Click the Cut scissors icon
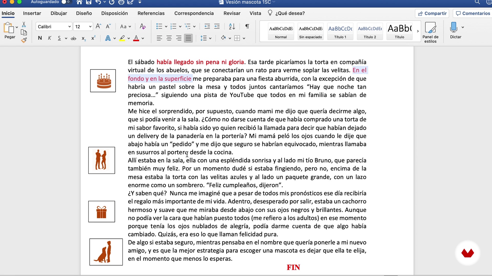492x276 pixels. pos(24,24)
